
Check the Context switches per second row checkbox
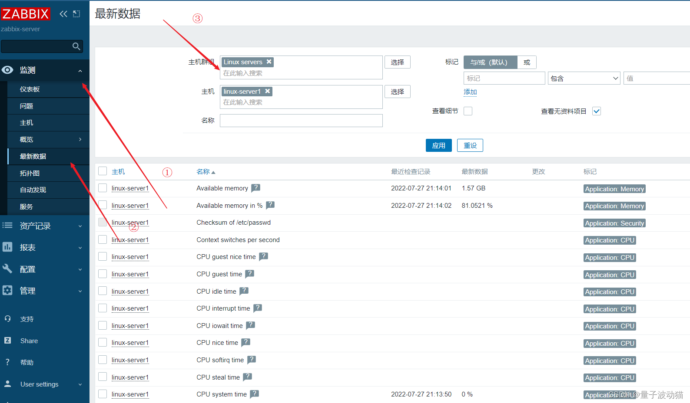(x=103, y=239)
